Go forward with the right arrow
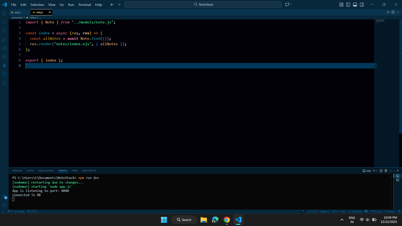This screenshot has height=226, width=402. click(x=119, y=4)
